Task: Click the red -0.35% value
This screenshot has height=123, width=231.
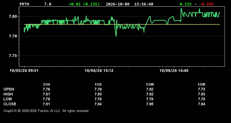Action: click(206, 4)
